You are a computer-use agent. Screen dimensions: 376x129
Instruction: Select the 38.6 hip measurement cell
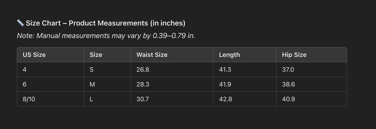coord(288,84)
